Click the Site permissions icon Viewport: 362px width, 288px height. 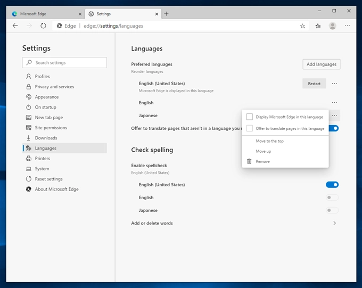click(29, 127)
